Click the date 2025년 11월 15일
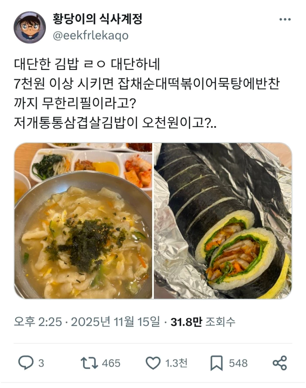 (x=115, y=322)
